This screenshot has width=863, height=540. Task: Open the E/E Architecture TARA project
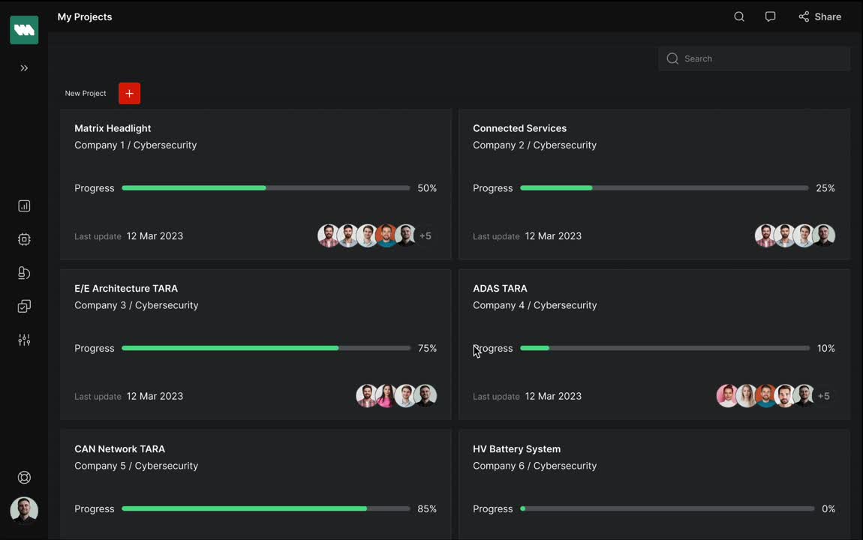click(126, 288)
